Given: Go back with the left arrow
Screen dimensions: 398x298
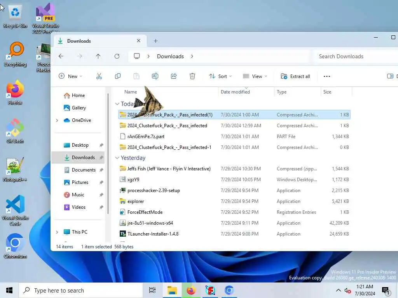Looking at the screenshot, I should click(x=61, y=56).
